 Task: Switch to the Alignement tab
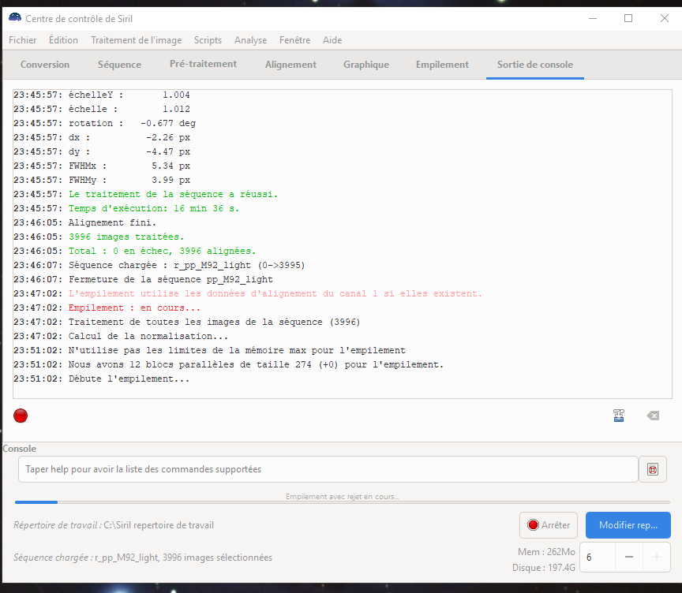(290, 65)
